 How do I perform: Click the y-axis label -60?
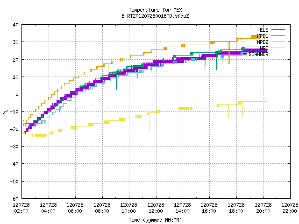click(x=14, y=199)
